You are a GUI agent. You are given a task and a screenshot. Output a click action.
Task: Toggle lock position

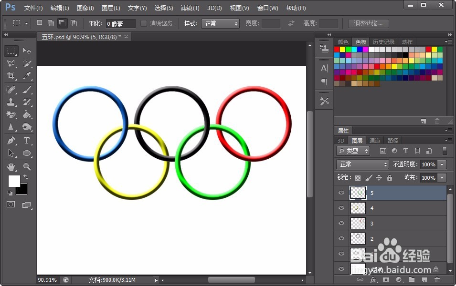click(379, 178)
